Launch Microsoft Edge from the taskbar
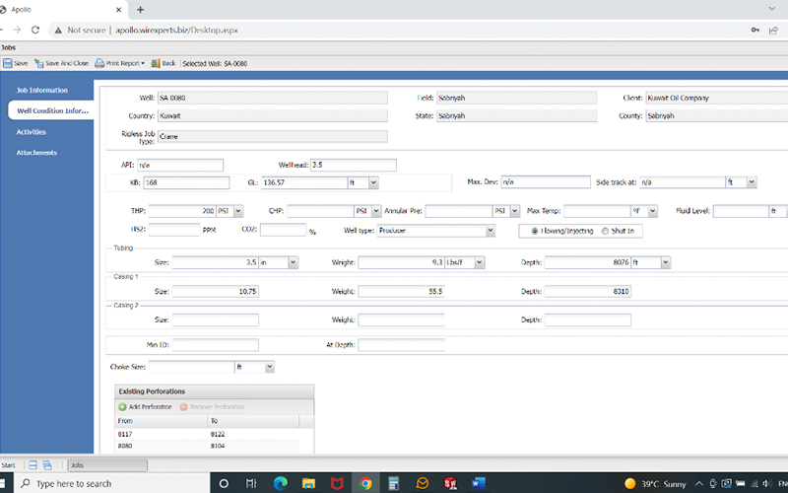 [280, 483]
